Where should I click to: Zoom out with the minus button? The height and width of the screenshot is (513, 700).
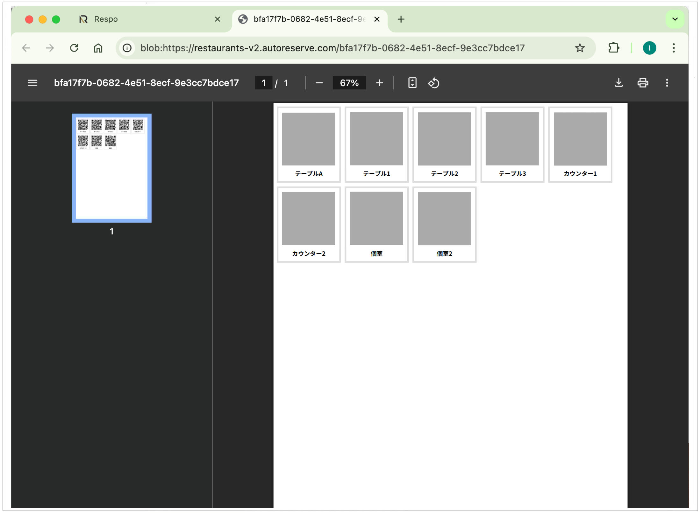pos(319,83)
